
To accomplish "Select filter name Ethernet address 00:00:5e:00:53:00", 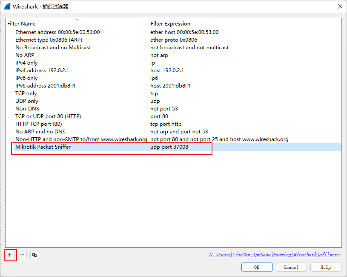I will point(57,32).
